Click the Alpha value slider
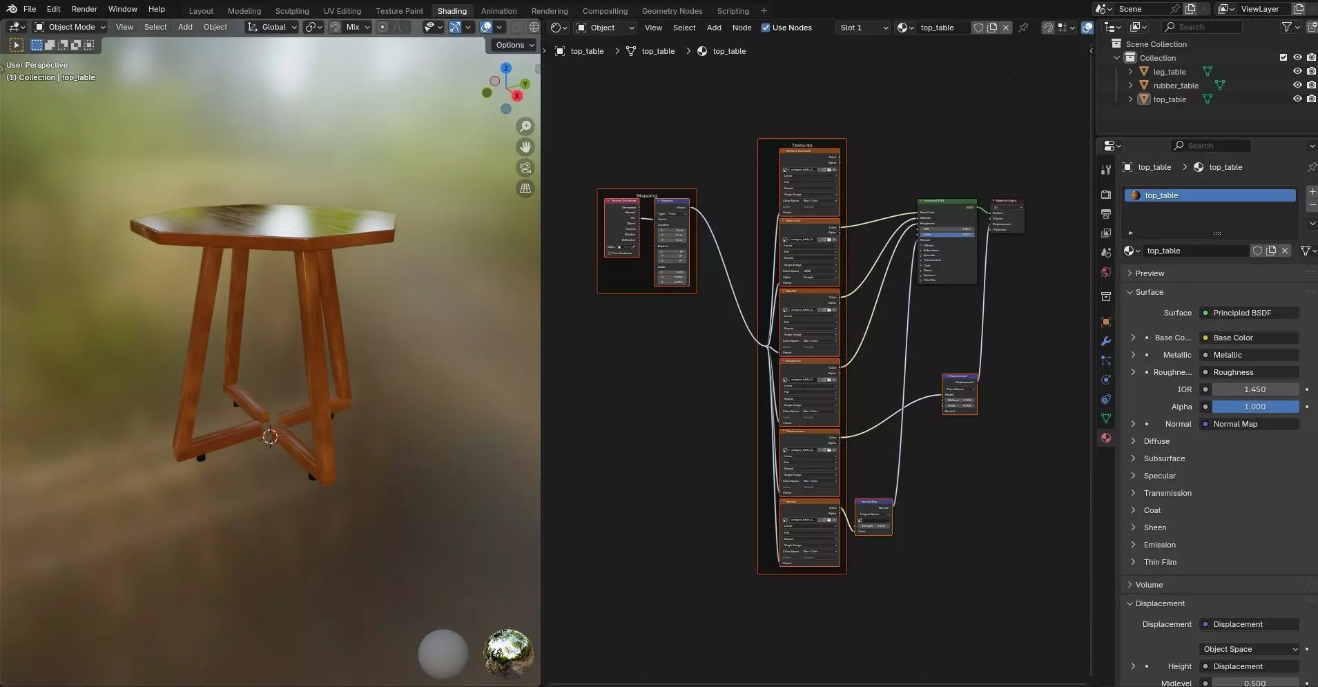Image resolution: width=1318 pixels, height=687 pixels. point(1254,407)
